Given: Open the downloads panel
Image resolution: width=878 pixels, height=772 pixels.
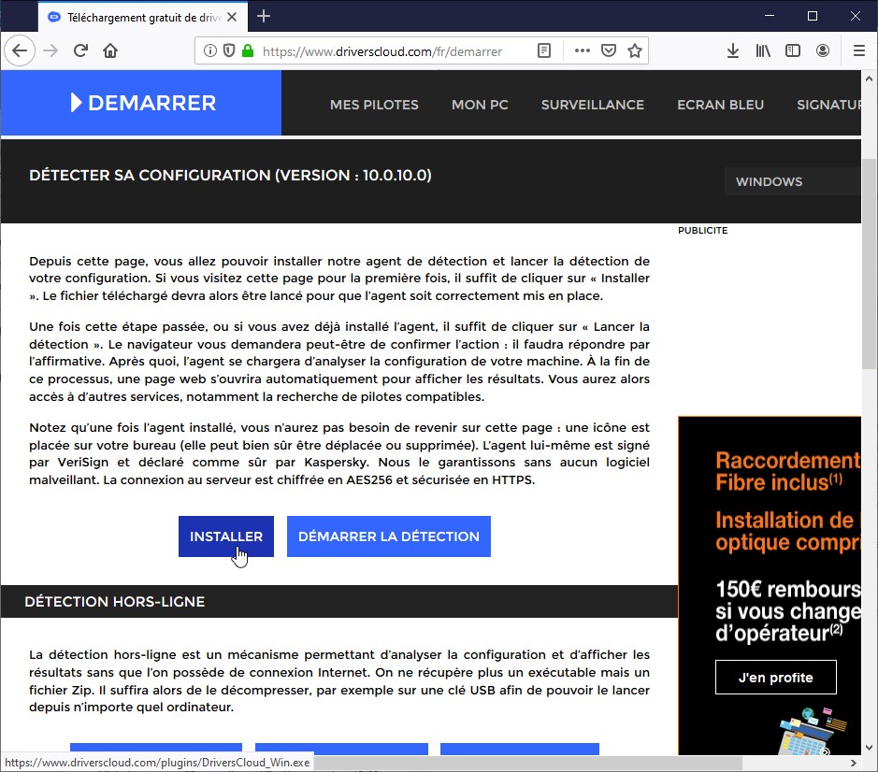Looking at the screenshot, I should (733, 51).
